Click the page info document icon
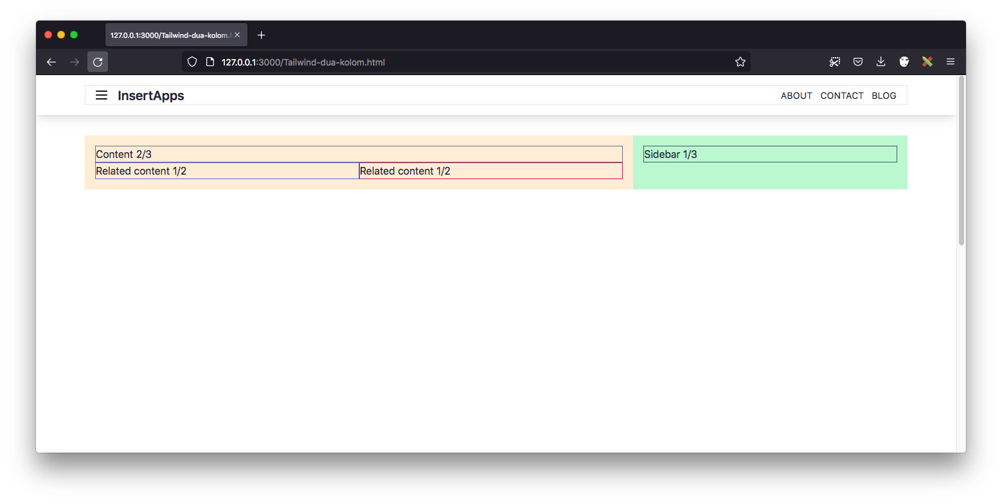The width and height of the screenshot is (1002, 504). [210, 62]
